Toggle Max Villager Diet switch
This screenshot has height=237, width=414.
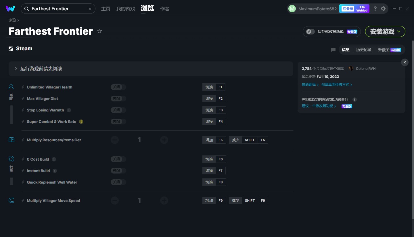118,99
